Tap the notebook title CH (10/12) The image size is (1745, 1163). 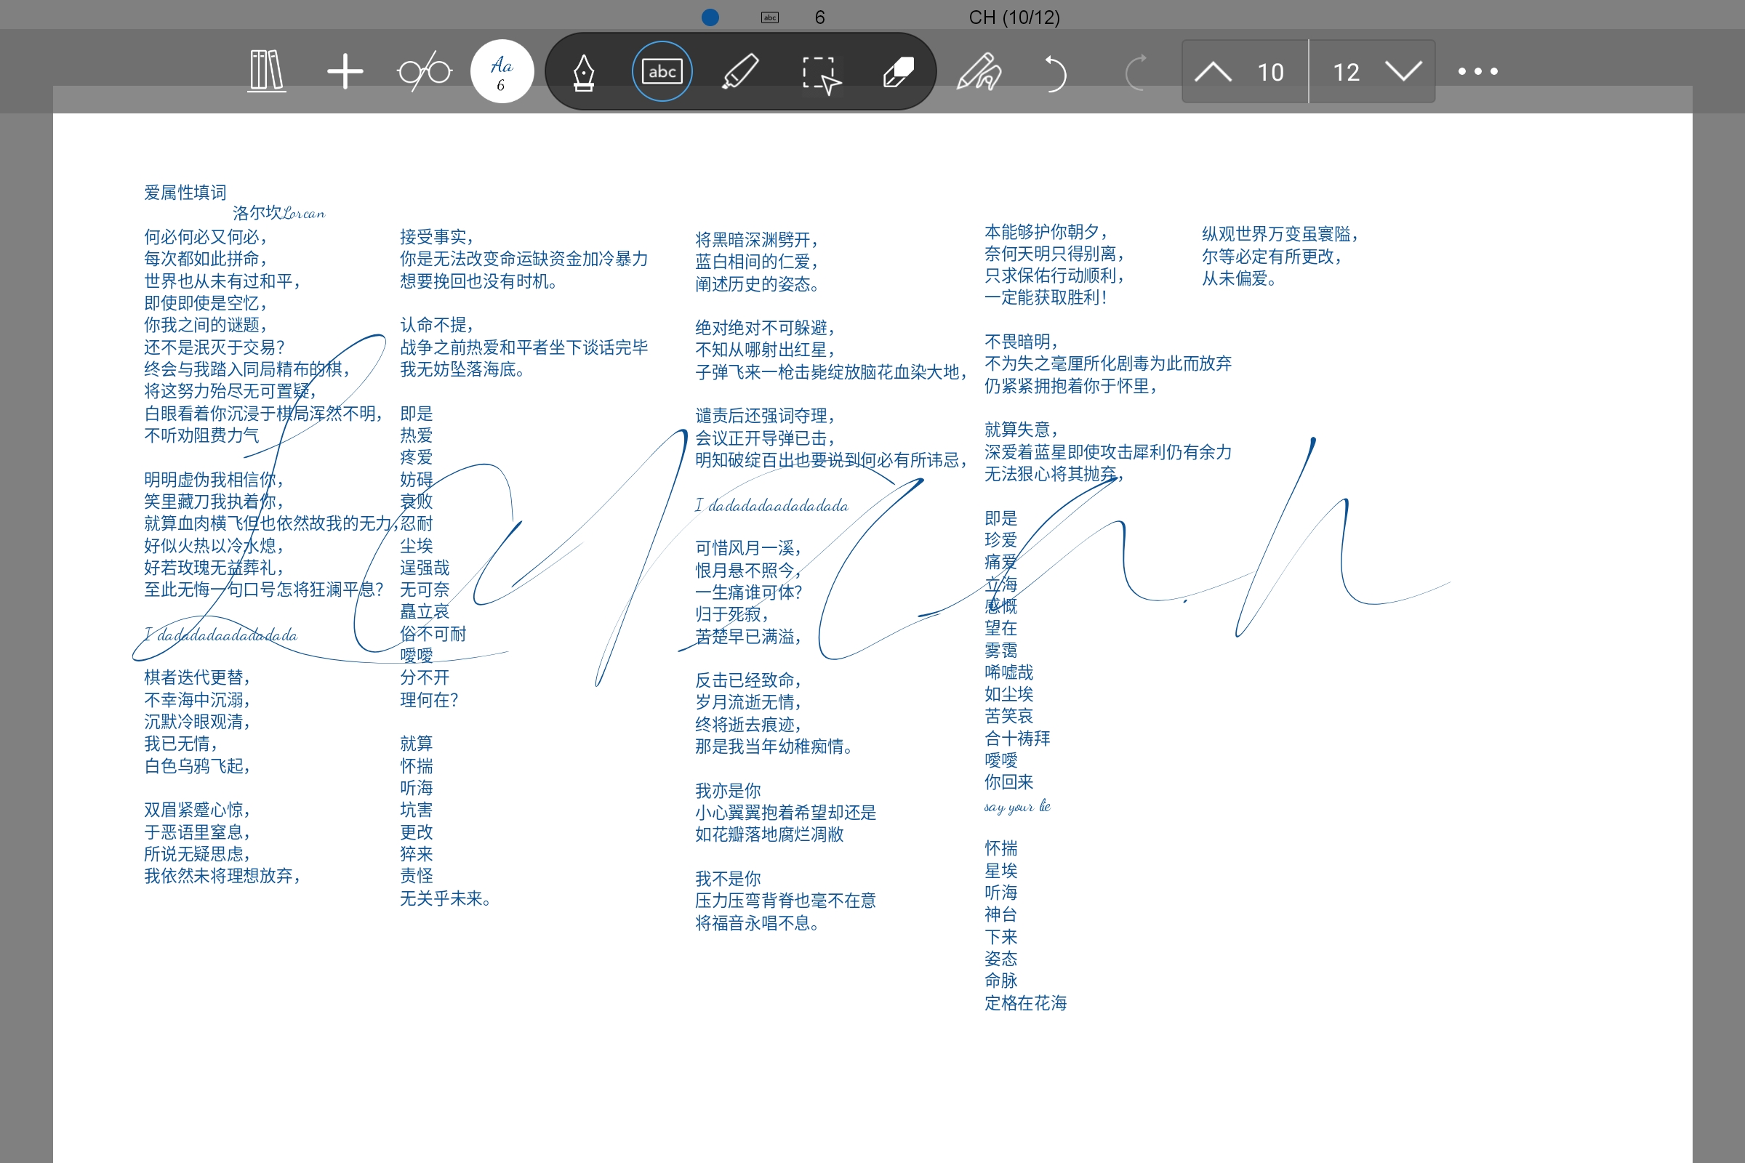1014,17
